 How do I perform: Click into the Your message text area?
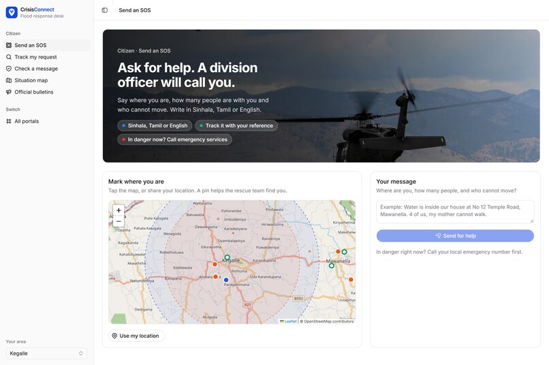455,211
